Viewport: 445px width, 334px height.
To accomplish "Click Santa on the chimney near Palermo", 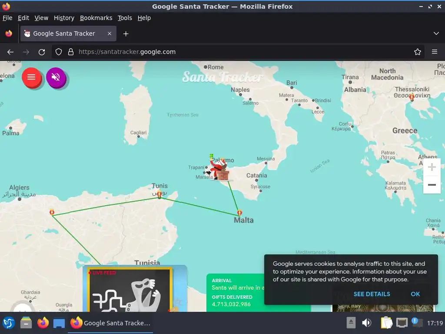I will [218, 168].
